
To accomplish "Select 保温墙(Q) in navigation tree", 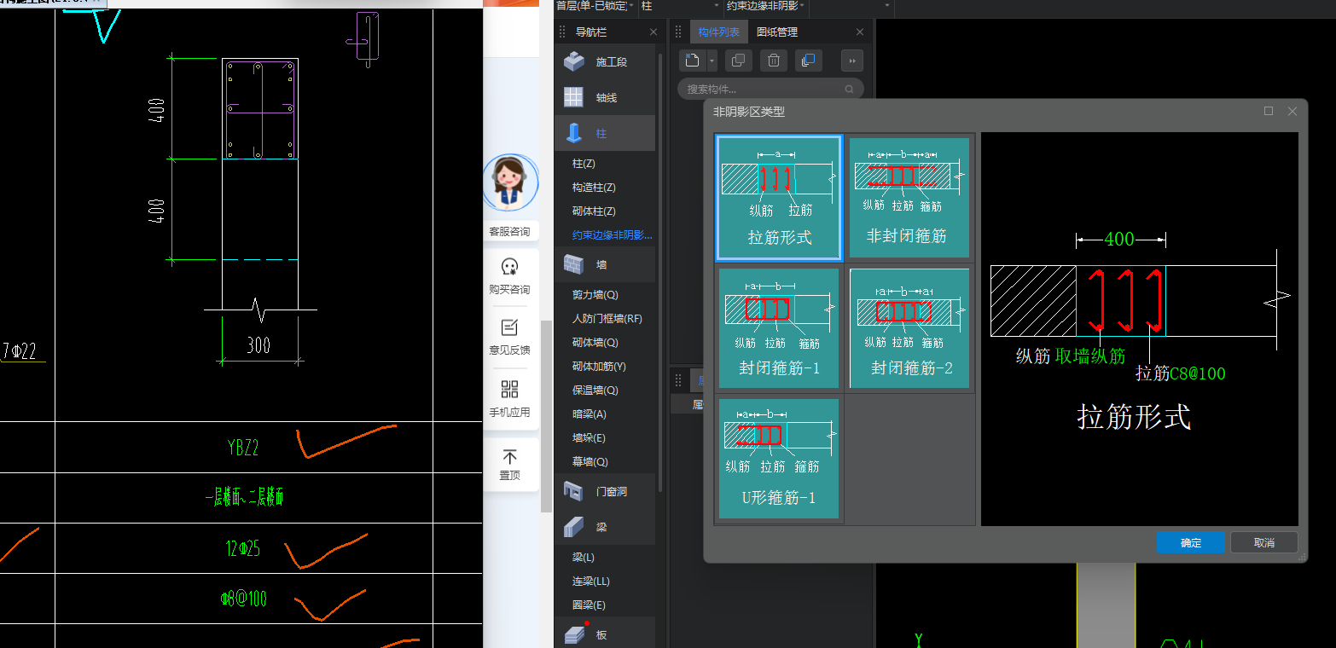I will click(x=595, y=390).
